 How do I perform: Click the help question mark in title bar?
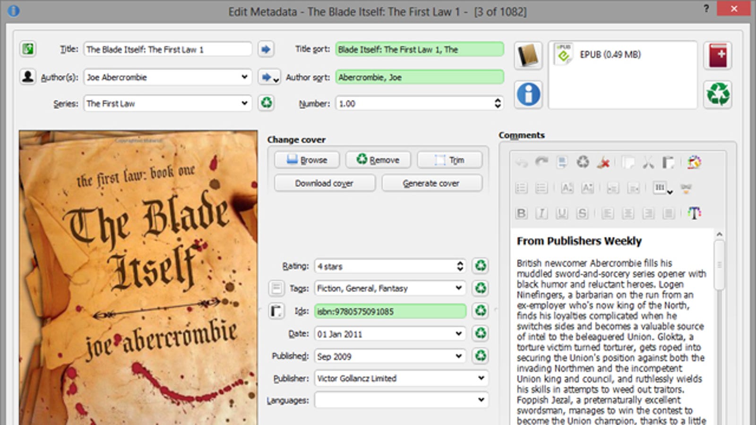(x=706, y=8)
